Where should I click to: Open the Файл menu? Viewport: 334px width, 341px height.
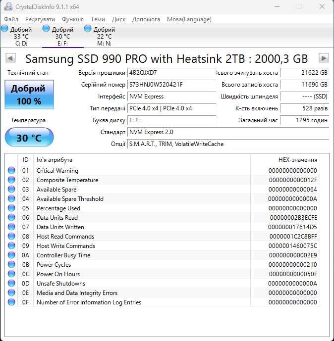pyautogui.click(x=11, y=19)
